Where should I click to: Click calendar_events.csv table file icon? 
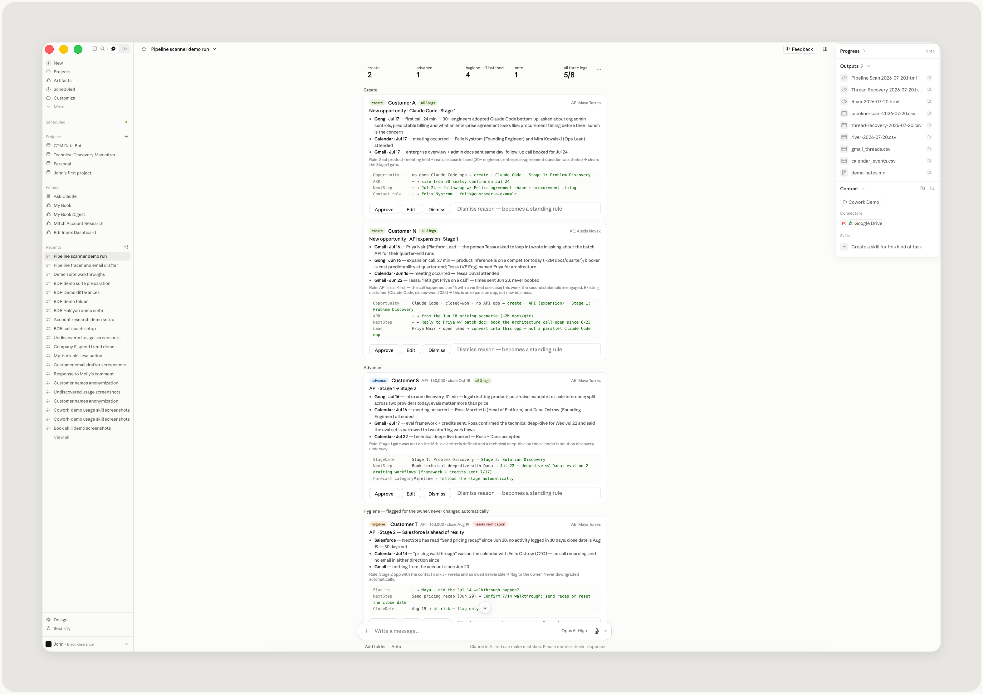pyautogui.click(x=844, y=161)
